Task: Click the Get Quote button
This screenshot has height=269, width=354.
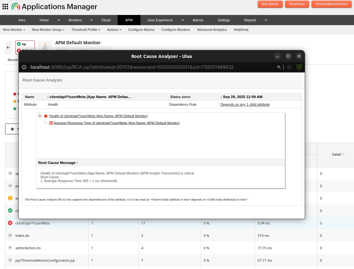Action: (x=270, y=4)
